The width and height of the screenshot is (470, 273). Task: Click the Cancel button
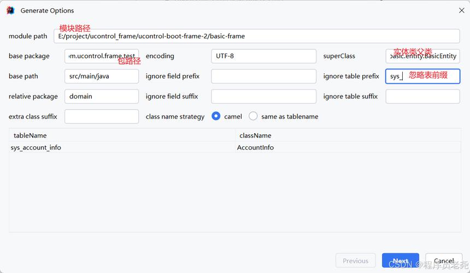click(x=444, y=260)
